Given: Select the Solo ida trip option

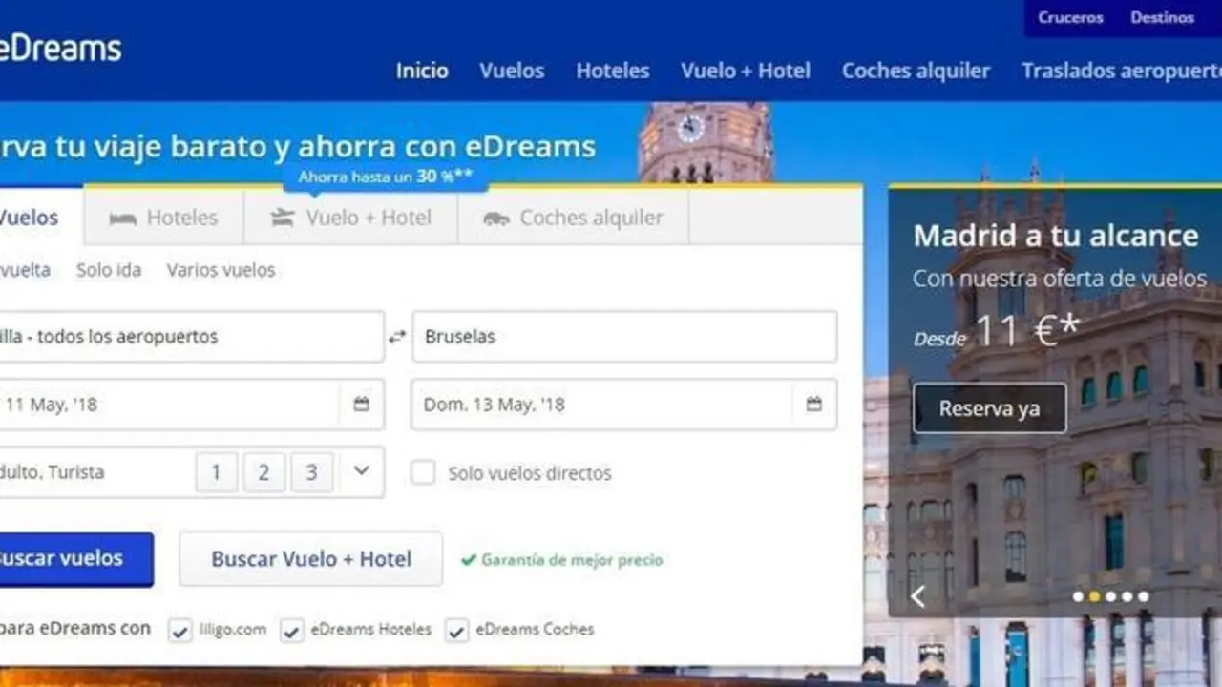Looking at the screenshot, I should [x=109, y=270].
